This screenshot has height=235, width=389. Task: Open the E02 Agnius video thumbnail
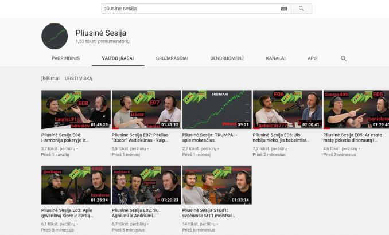point(146,185)
